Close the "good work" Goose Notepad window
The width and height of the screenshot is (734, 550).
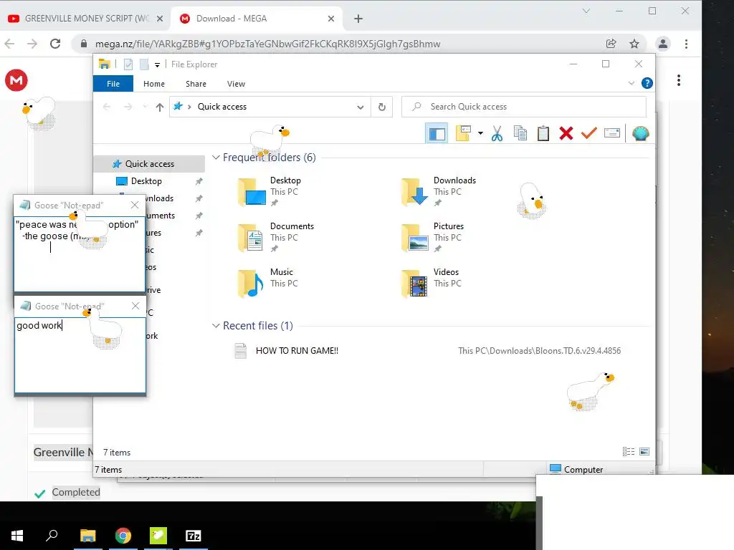coord(135,306)
